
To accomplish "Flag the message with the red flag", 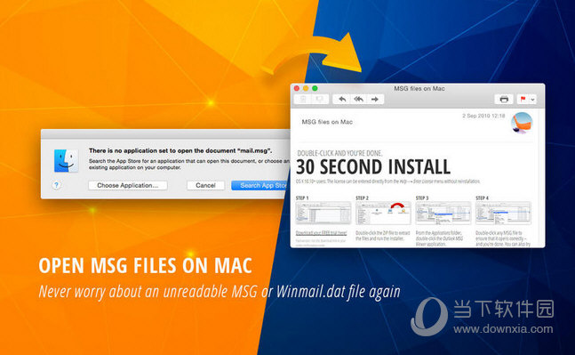I will pos(523,99).
